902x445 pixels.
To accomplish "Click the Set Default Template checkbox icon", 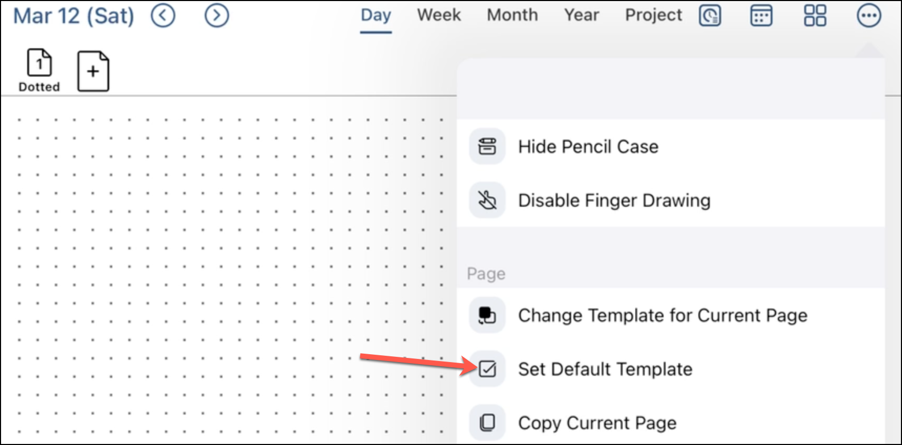I will [487, 369].
